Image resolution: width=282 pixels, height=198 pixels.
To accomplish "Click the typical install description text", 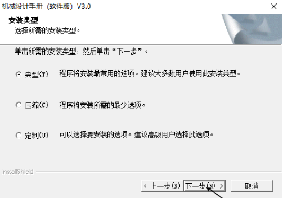I will (150, 74).
